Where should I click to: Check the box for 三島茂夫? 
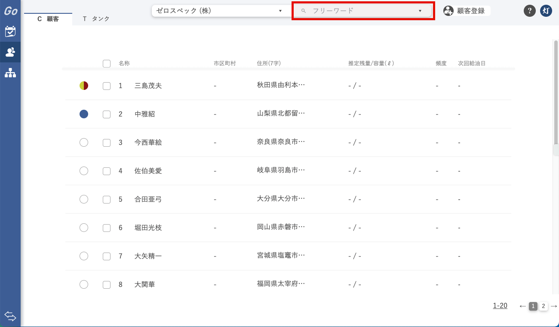[107, 86]
